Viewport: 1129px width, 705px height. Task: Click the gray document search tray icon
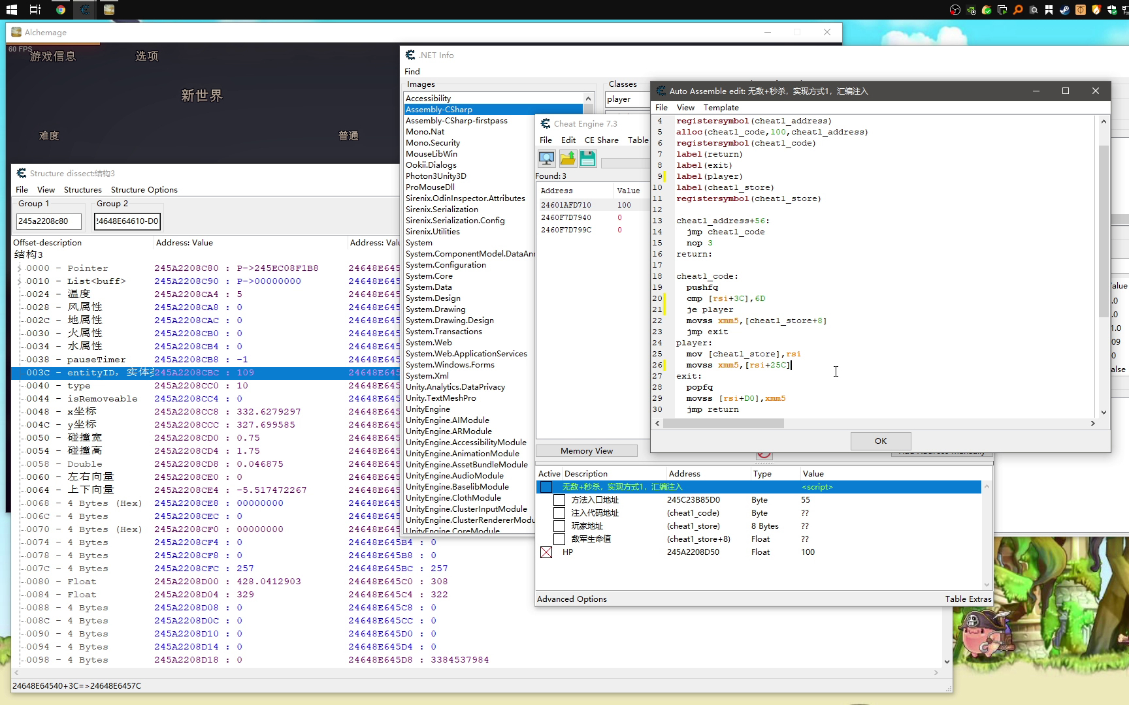(x=1034, y=10)
